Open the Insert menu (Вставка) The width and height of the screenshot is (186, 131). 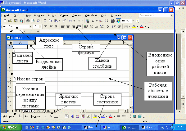point(39,16)
